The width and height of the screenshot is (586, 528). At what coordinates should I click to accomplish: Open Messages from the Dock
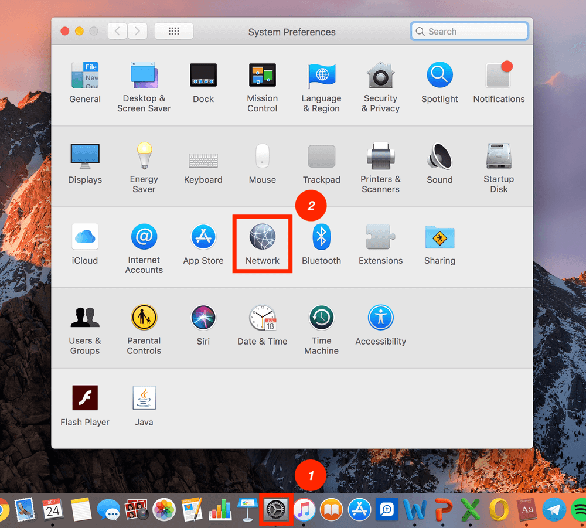108,510
